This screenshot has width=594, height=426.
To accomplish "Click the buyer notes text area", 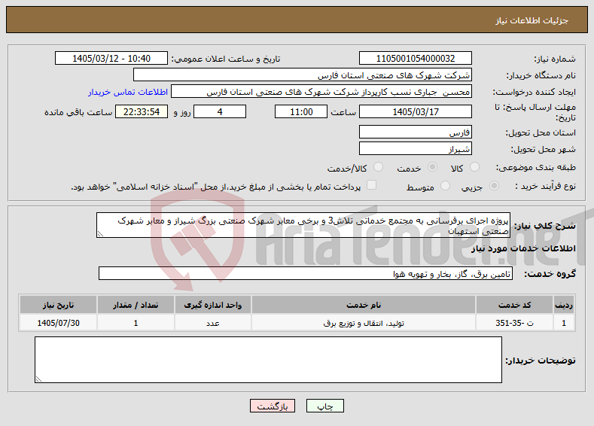I will [x=268, y=360].
